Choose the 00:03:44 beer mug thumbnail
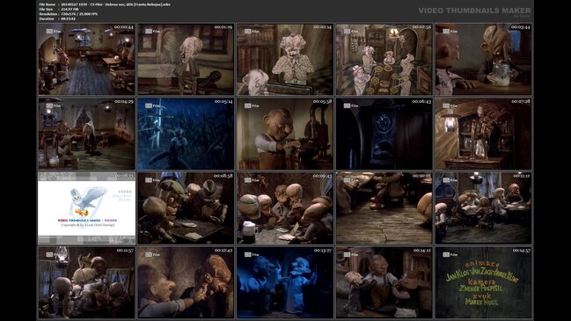The height and width of the screenshot is (321, 571). tap(483, 59)
